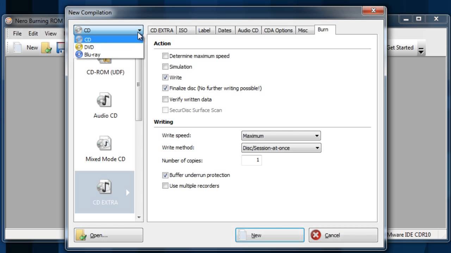Select the DVD option in disc type list
Image resolution: width=451 pixels, height=253 pixels.
(109, 47)
